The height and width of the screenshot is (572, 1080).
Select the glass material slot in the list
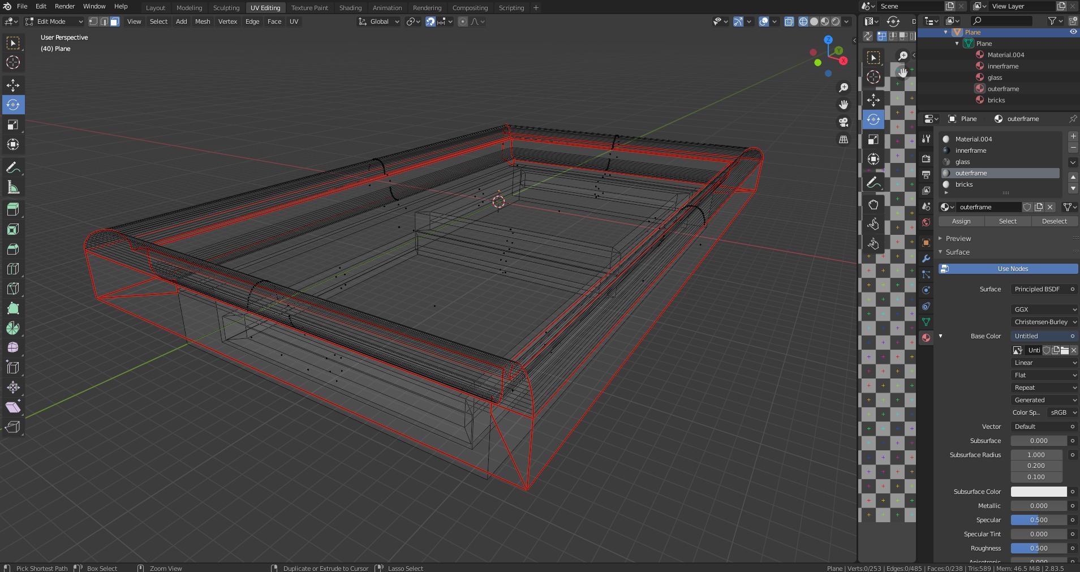[1000, 162]
